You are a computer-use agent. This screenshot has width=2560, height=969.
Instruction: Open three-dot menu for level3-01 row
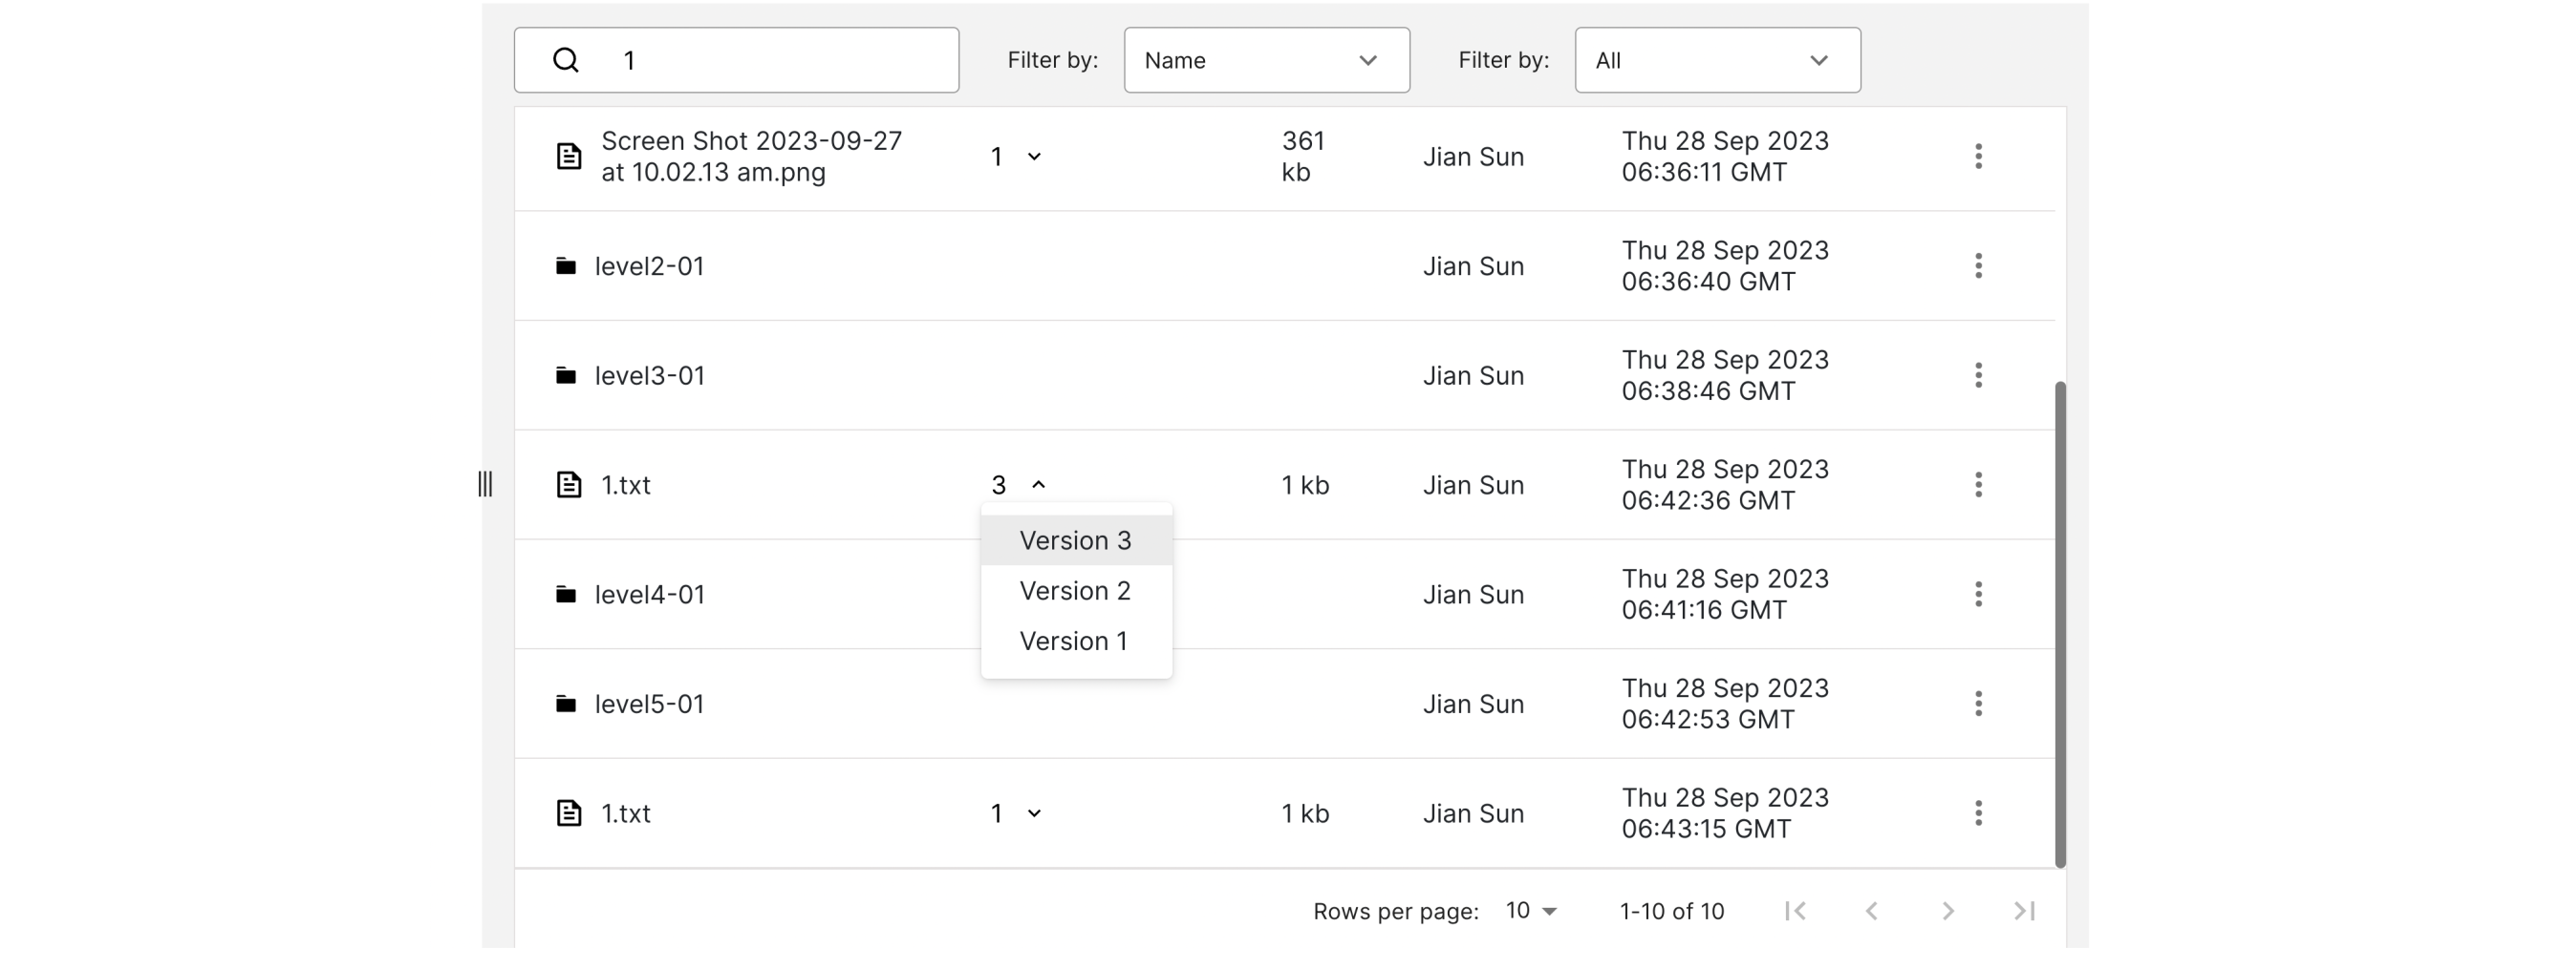pyautogui.click(x=1978, y=375)
